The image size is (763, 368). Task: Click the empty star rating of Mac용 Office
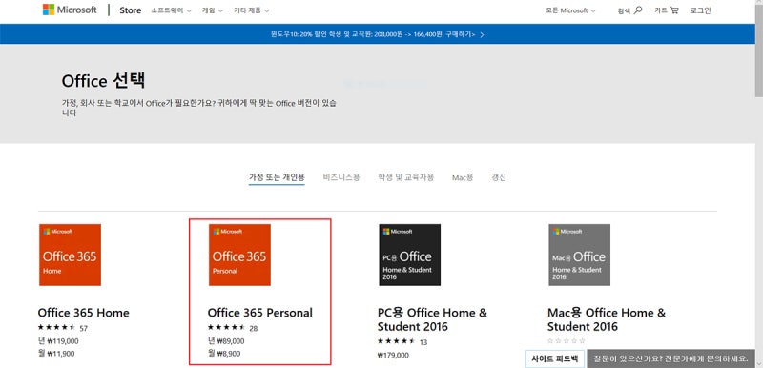tap(567, 341)
